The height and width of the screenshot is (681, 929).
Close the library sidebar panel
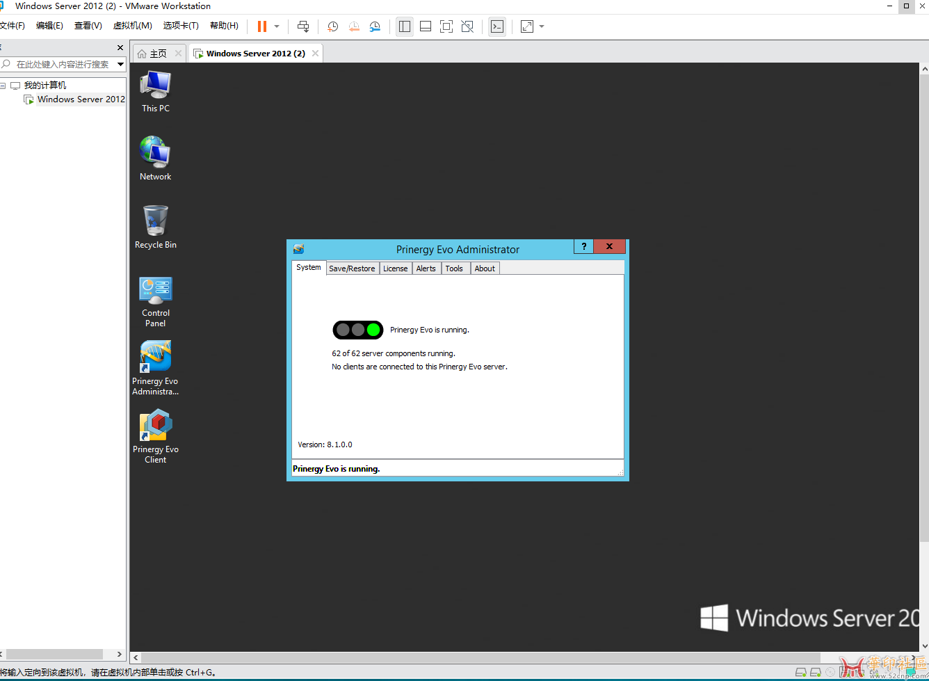tap(120, 48)
